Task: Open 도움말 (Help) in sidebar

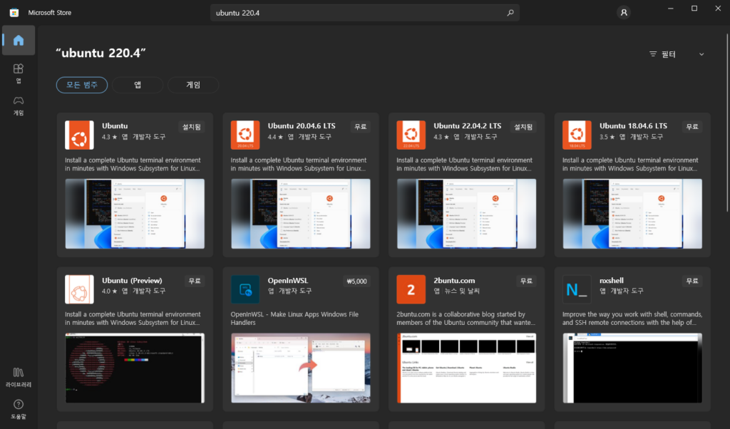Action: tap(18, 409)
